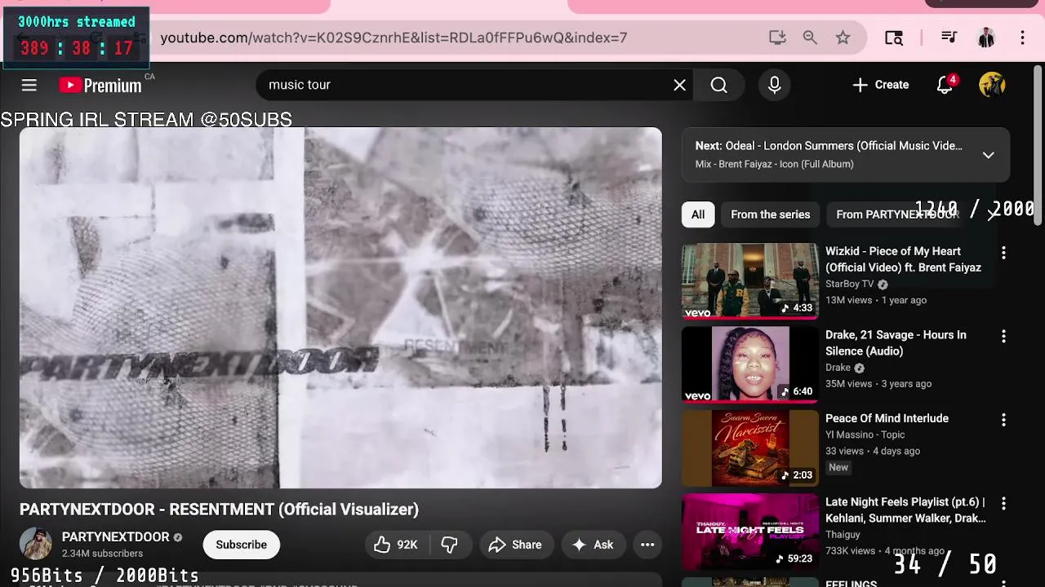1045x587 pixels.
Task: Subscribe to PARTYNEXTDOOR
Action: (x=241, y=545)
